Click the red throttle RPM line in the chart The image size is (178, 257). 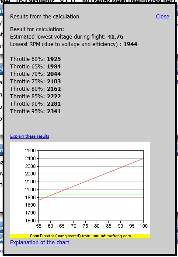coord(91,179)
